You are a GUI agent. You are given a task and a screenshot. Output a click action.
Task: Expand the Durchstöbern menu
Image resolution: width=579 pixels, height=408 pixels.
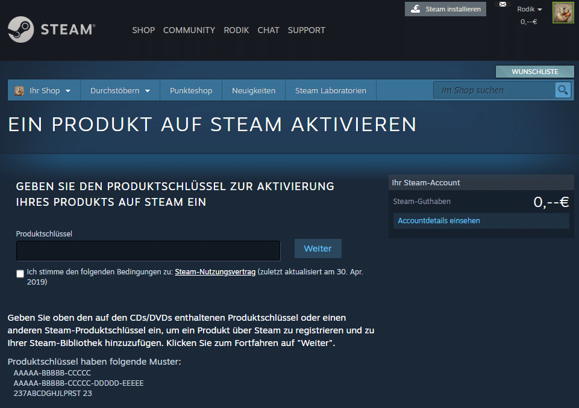(x=114, y=90)
